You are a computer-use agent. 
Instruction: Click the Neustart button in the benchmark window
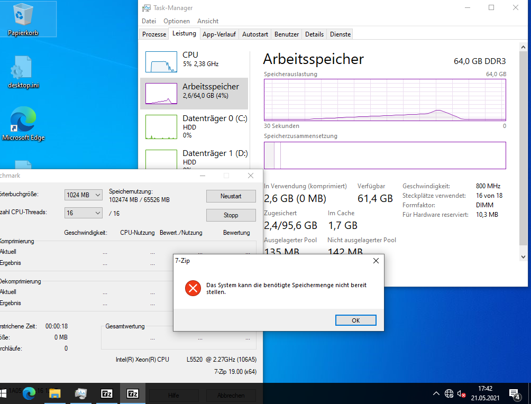click(231, 196)
